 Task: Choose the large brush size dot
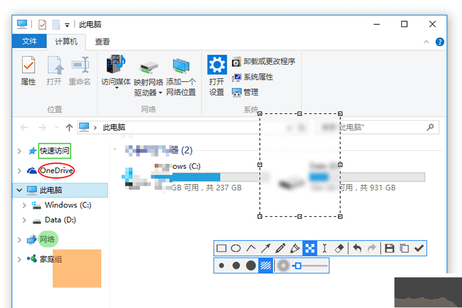(251, 266)
